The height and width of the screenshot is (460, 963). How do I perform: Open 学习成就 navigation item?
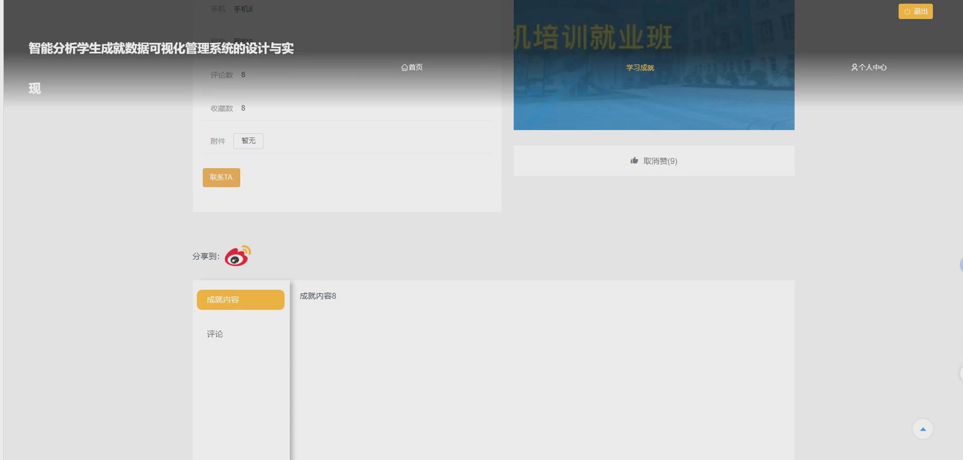[640, 68]
